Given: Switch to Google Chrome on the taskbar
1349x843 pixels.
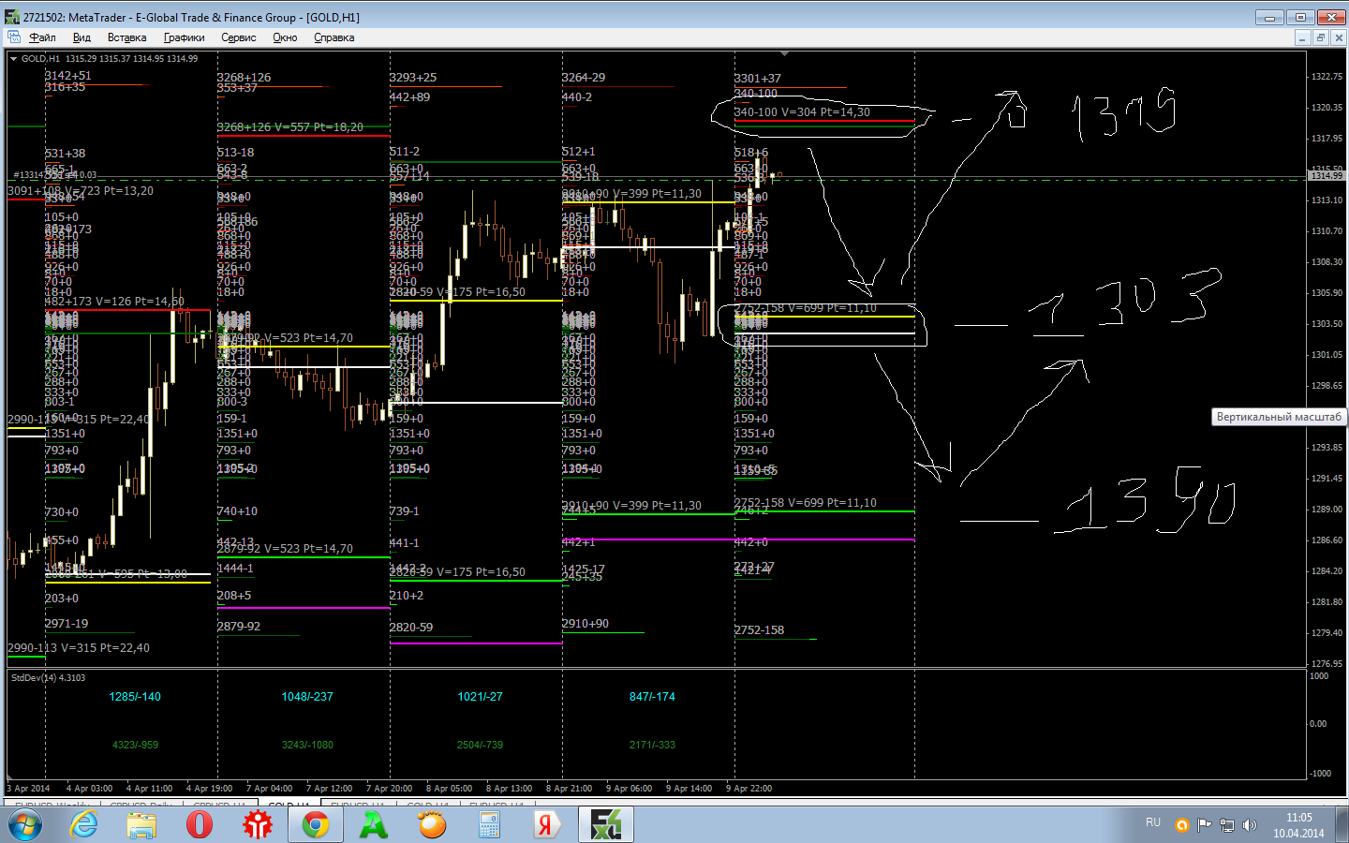Looking at the screenshot, I should [316, 824].
